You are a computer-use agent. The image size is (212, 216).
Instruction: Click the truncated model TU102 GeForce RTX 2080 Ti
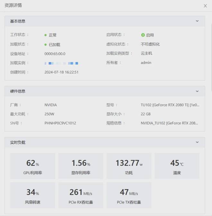[170, 105]
